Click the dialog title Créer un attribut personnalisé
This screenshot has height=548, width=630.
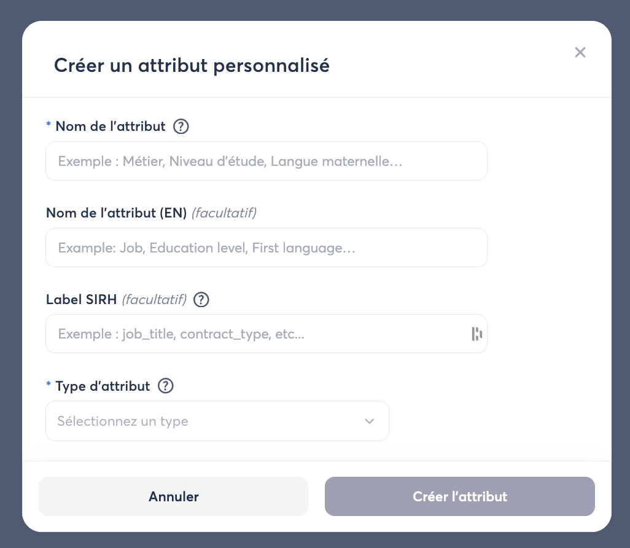(x=192, y=65)
